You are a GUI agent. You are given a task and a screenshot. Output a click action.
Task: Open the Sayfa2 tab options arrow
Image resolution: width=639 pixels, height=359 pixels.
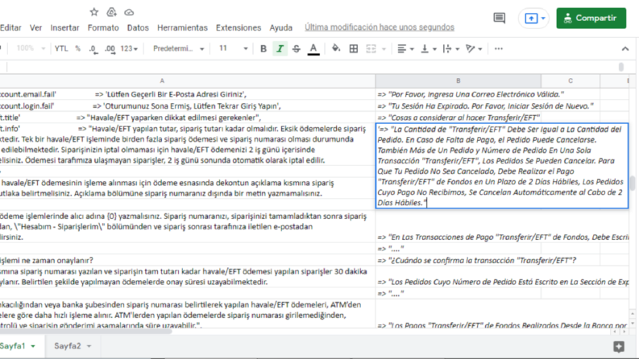pyautogui.click(x=89, y=346)
